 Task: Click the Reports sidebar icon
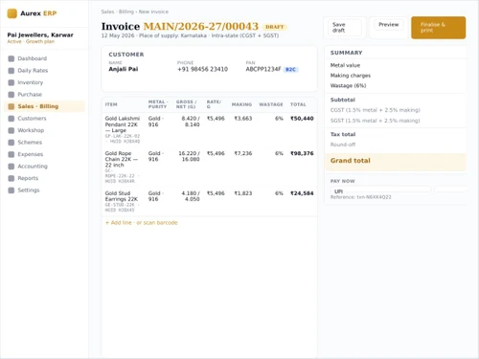pyautogui.click(x=11, y=178)
